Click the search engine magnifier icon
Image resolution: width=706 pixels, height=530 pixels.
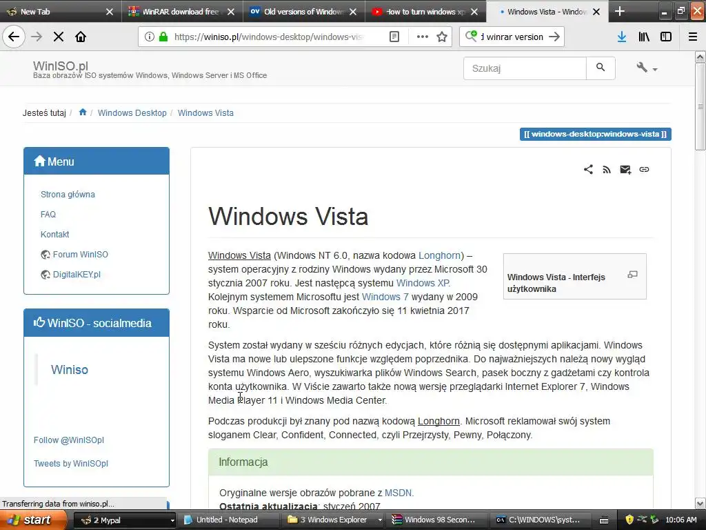(x=471, y=37)
